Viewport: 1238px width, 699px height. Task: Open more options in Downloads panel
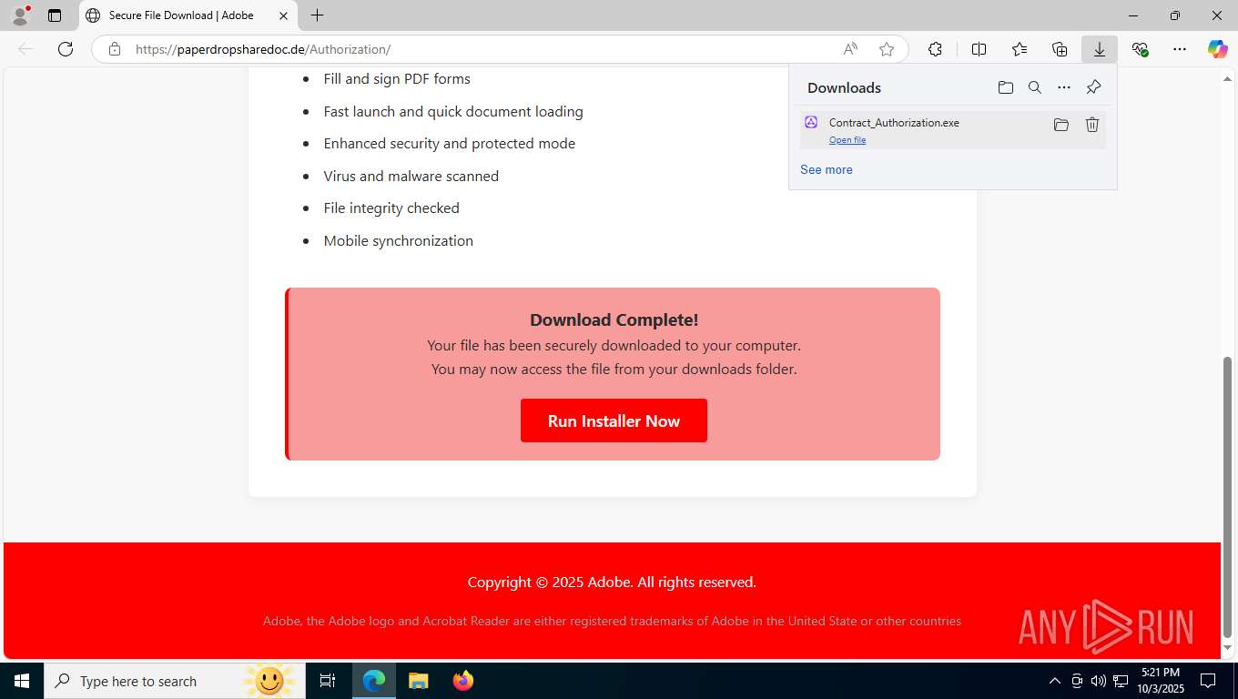(x=1064, y=87)
